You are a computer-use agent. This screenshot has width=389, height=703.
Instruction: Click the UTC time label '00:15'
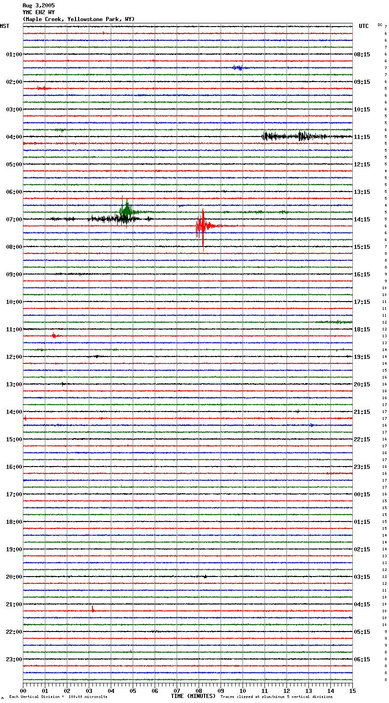tap(362, 494)
